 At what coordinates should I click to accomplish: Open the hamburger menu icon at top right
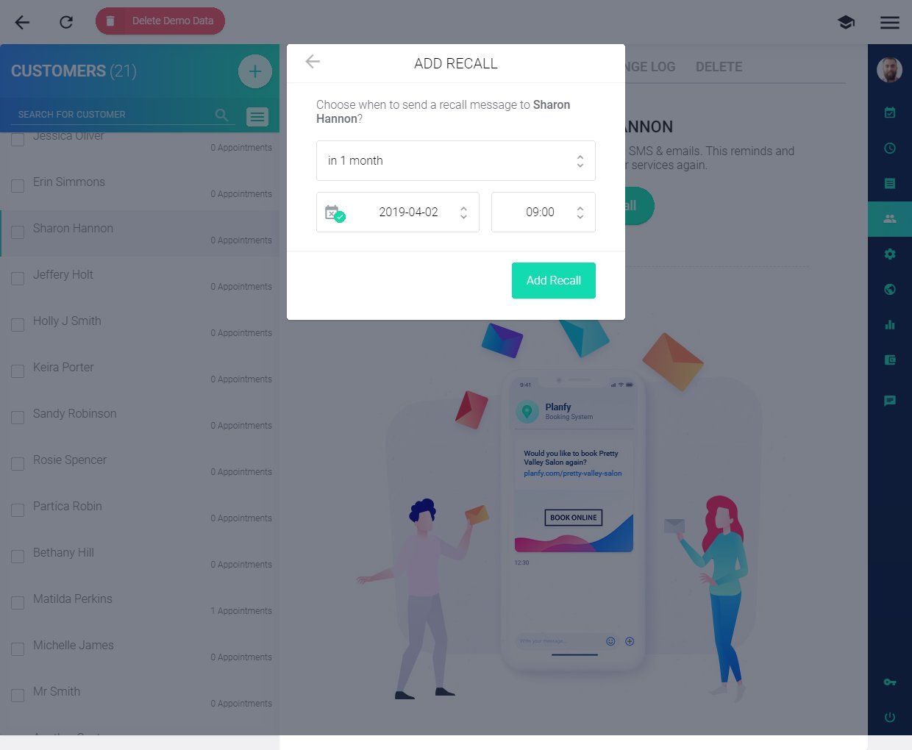point(890,22)
